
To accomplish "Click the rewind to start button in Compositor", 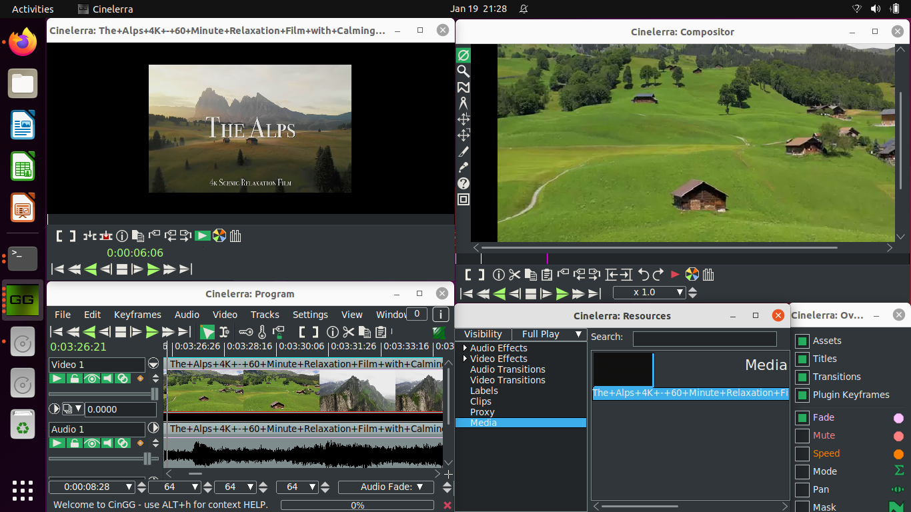I will (467, 293).
